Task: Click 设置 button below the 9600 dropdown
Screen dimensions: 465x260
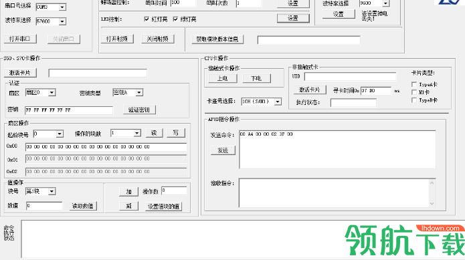Action: [339, 14]
